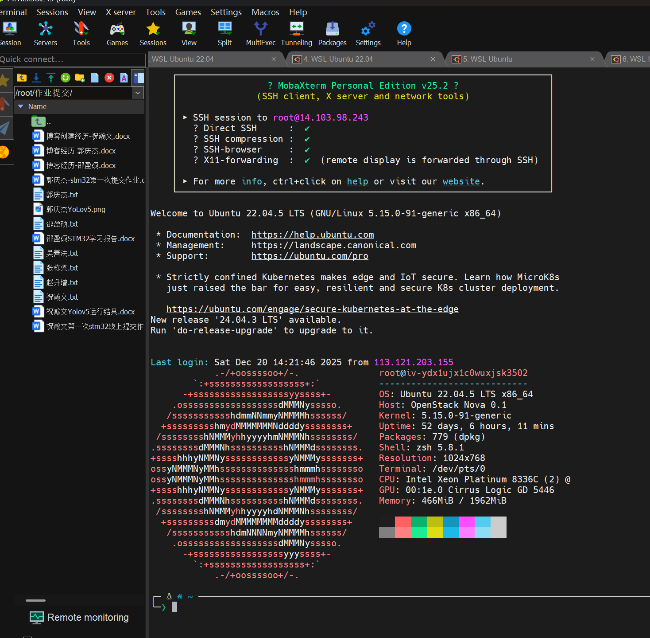Open the Tools knife sidebar tab
Screen dimensions: 650x638
click(5, 105)
